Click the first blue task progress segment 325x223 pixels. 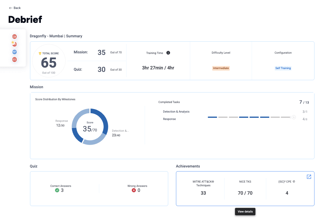click(212, 117)
